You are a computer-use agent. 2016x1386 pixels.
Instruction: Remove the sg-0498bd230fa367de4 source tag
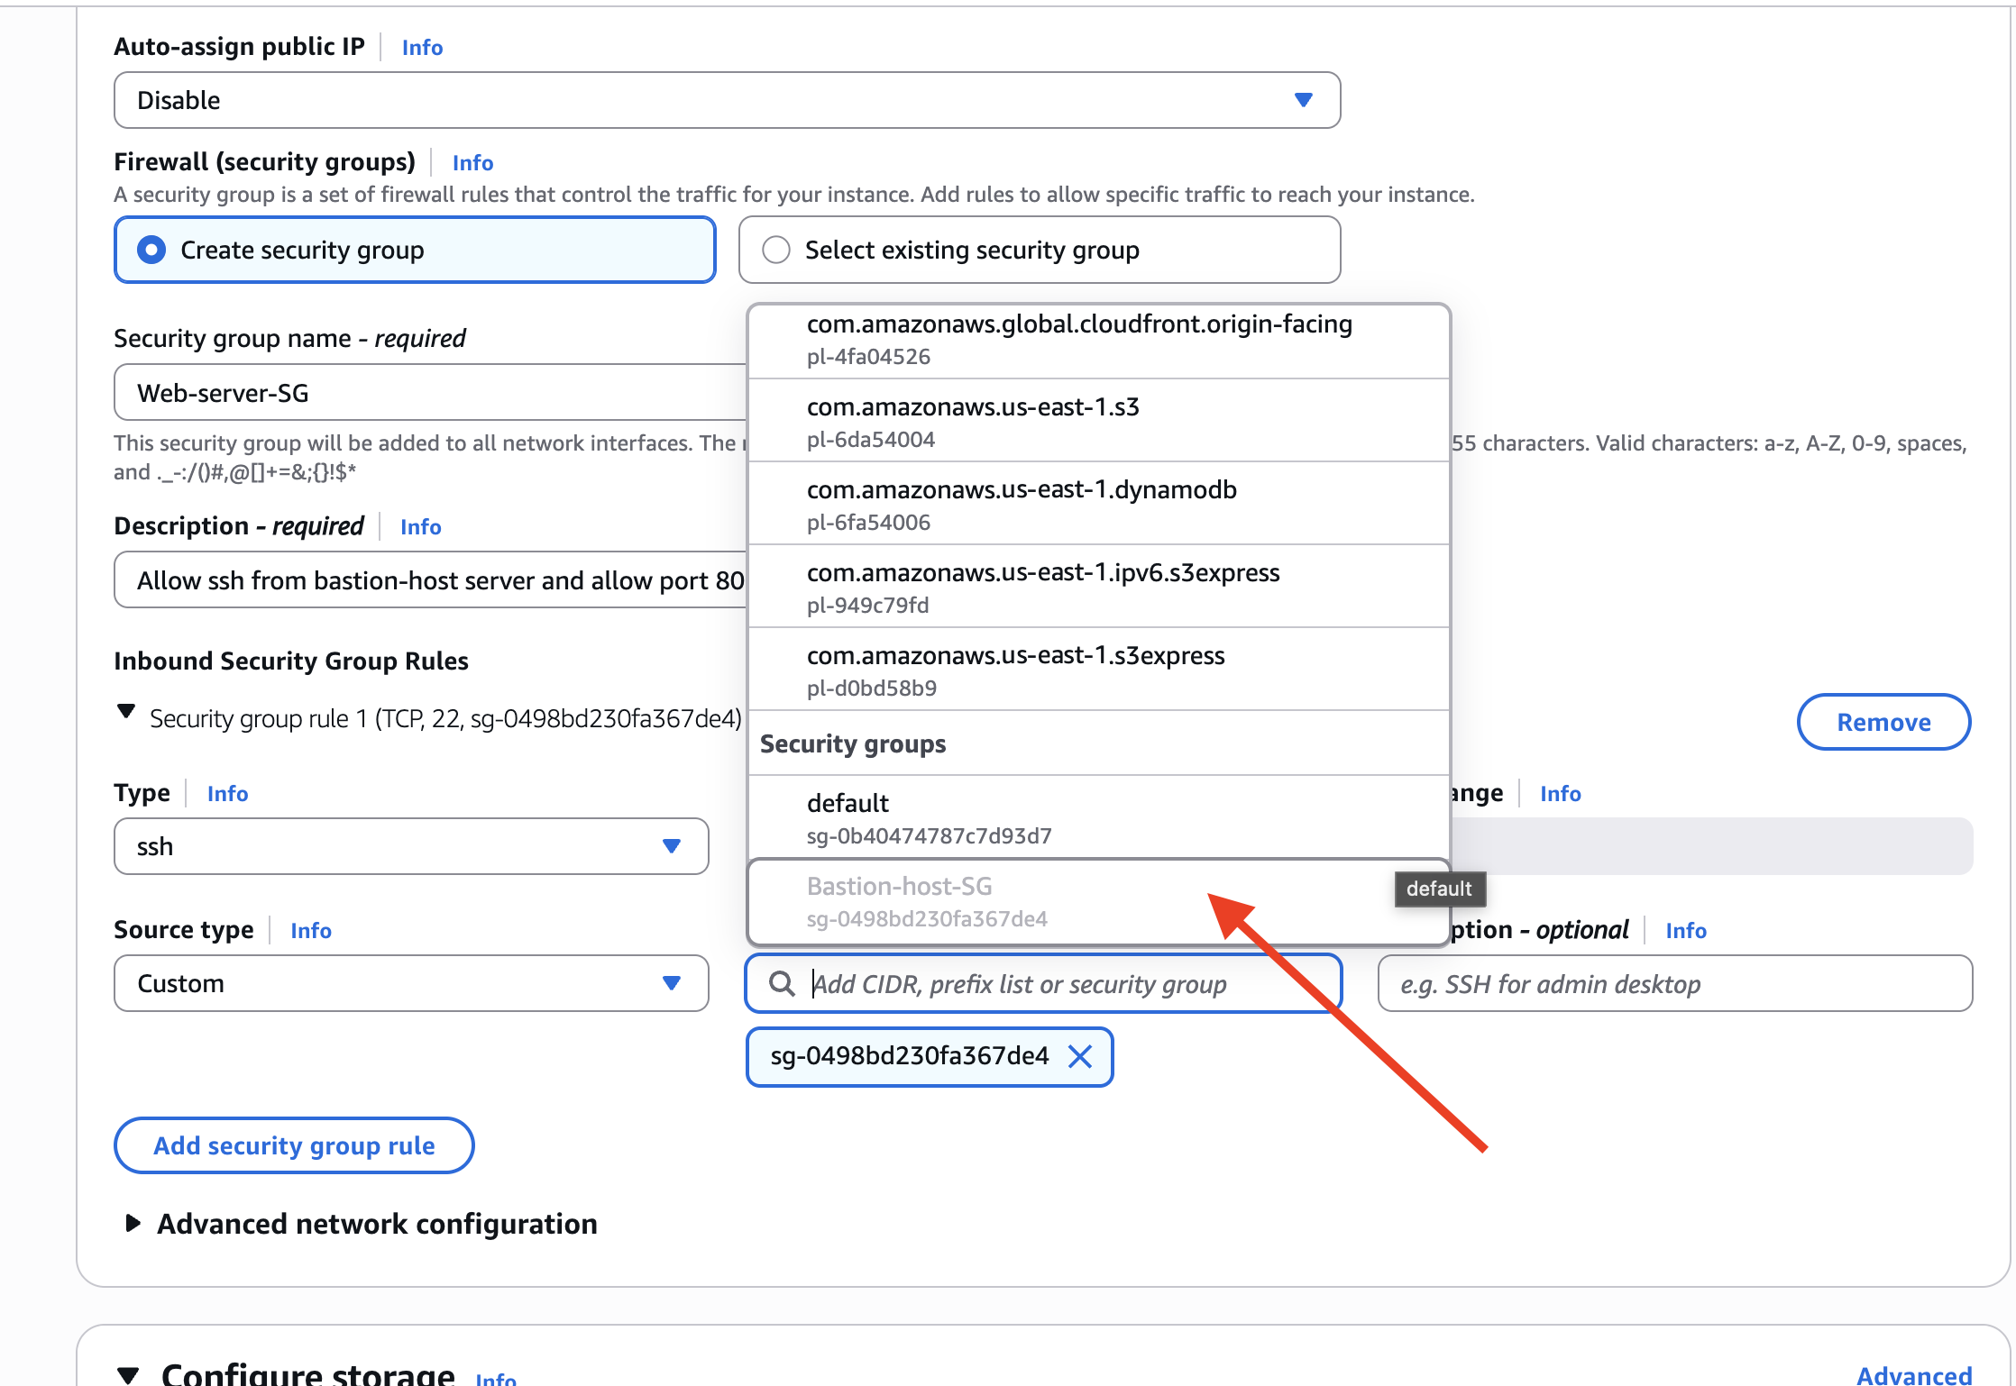coord(1080,1056)
